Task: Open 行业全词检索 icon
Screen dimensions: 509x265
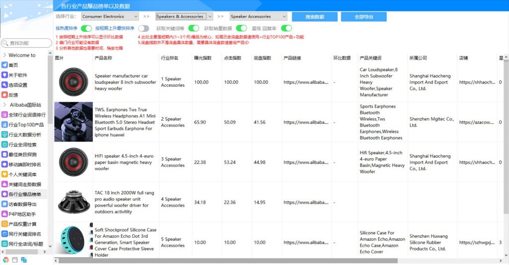Action: click(x=4, y=144)
